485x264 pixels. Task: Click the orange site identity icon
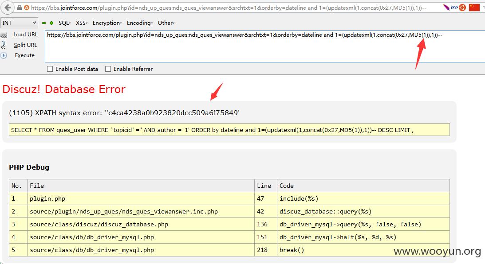(x=26, y=8)
